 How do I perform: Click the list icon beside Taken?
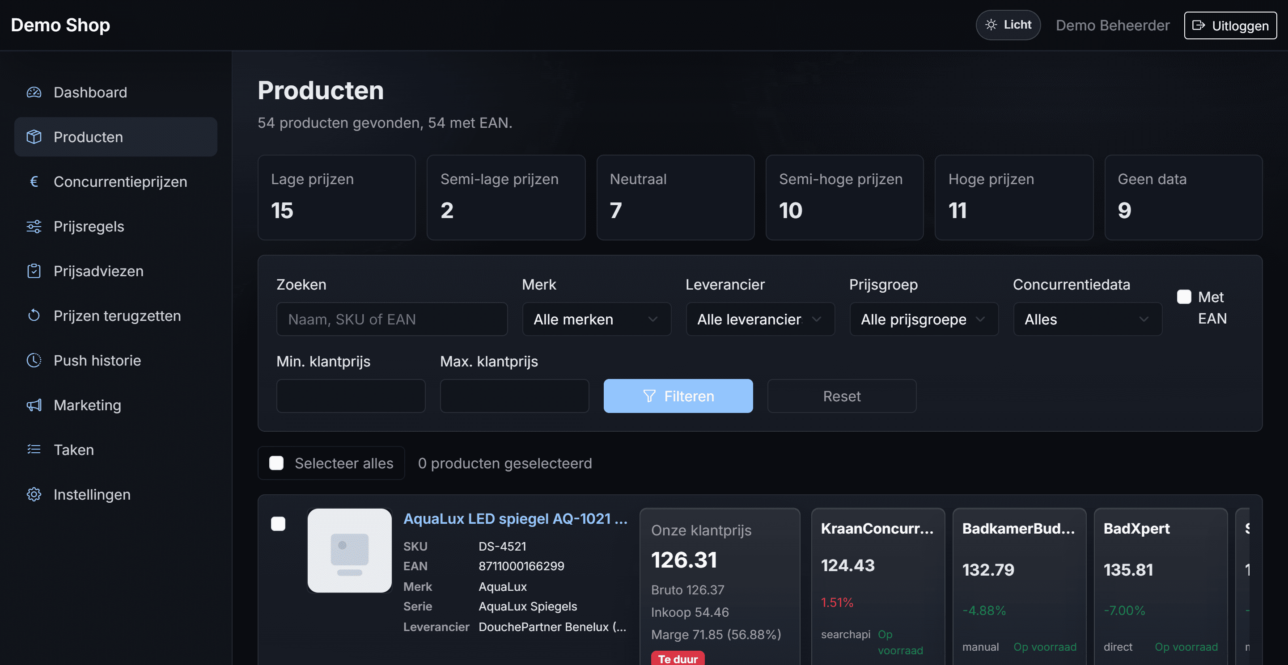pos(34,450)
